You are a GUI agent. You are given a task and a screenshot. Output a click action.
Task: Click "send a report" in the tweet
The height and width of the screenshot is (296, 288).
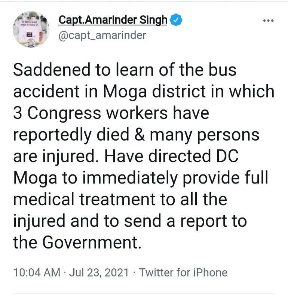point(177,221)
